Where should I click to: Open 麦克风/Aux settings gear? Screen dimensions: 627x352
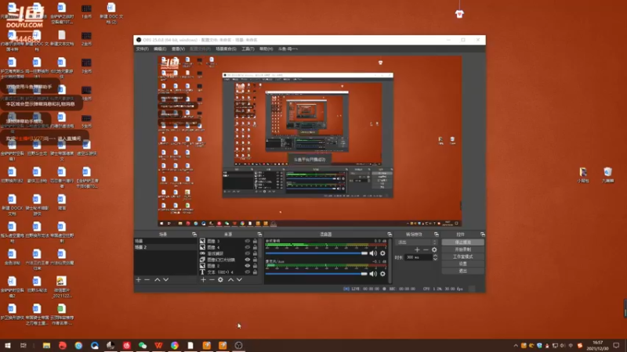[x=382, y=274]
